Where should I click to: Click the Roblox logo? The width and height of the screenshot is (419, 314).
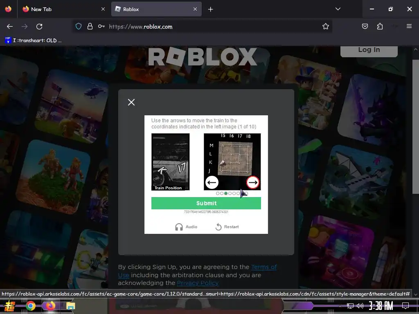[x=203, y=56]
